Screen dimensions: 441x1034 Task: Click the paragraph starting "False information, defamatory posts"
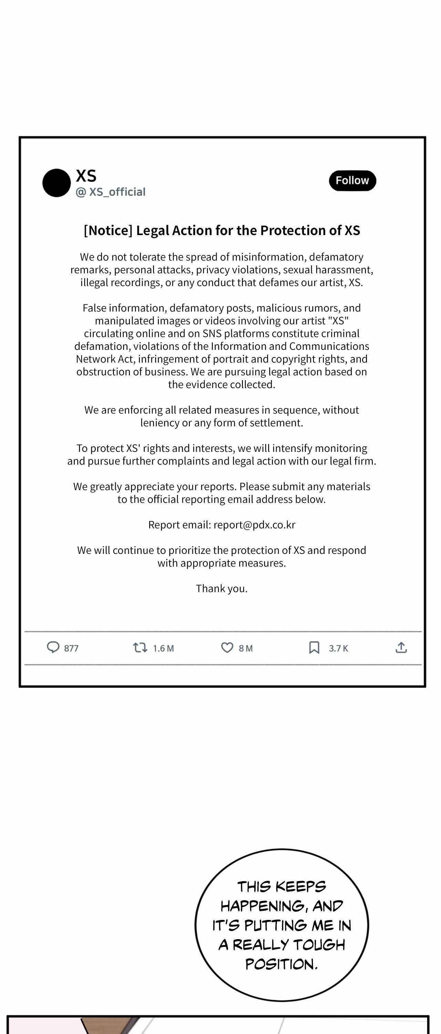(222, 346)
